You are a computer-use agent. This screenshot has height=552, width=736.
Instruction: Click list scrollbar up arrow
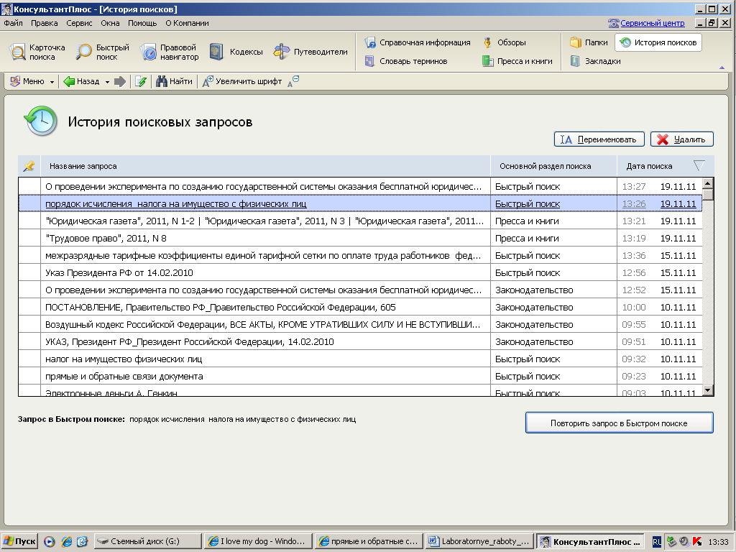pos(708,183)
